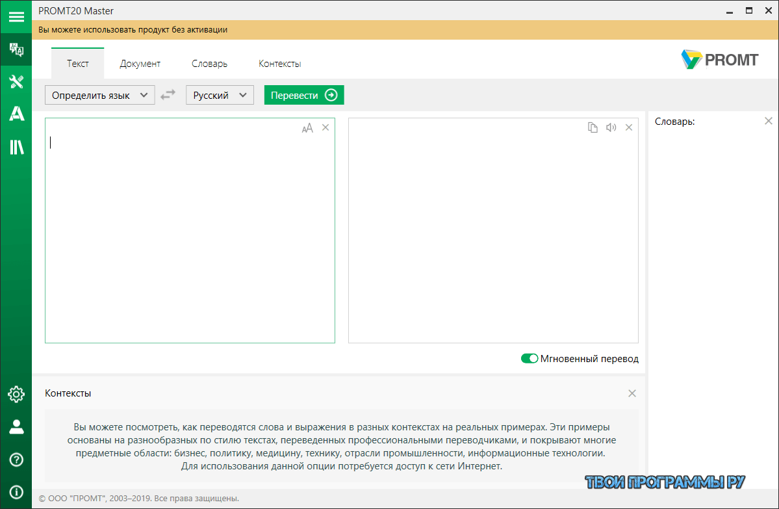Switch to the Контексты tab
The width and height of the screenshot is (779, 509).
[280, 64]
